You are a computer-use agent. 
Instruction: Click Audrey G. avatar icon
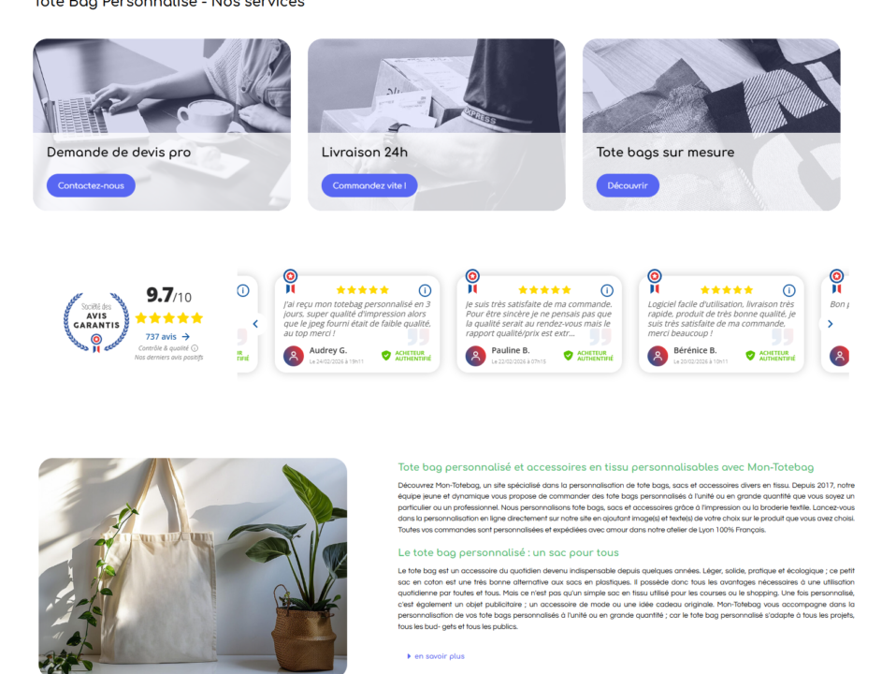tap(293, 356)
